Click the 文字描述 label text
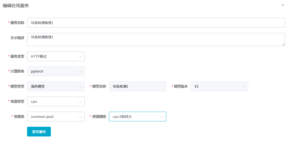This screenshot has width=288, height=147. 17,38
